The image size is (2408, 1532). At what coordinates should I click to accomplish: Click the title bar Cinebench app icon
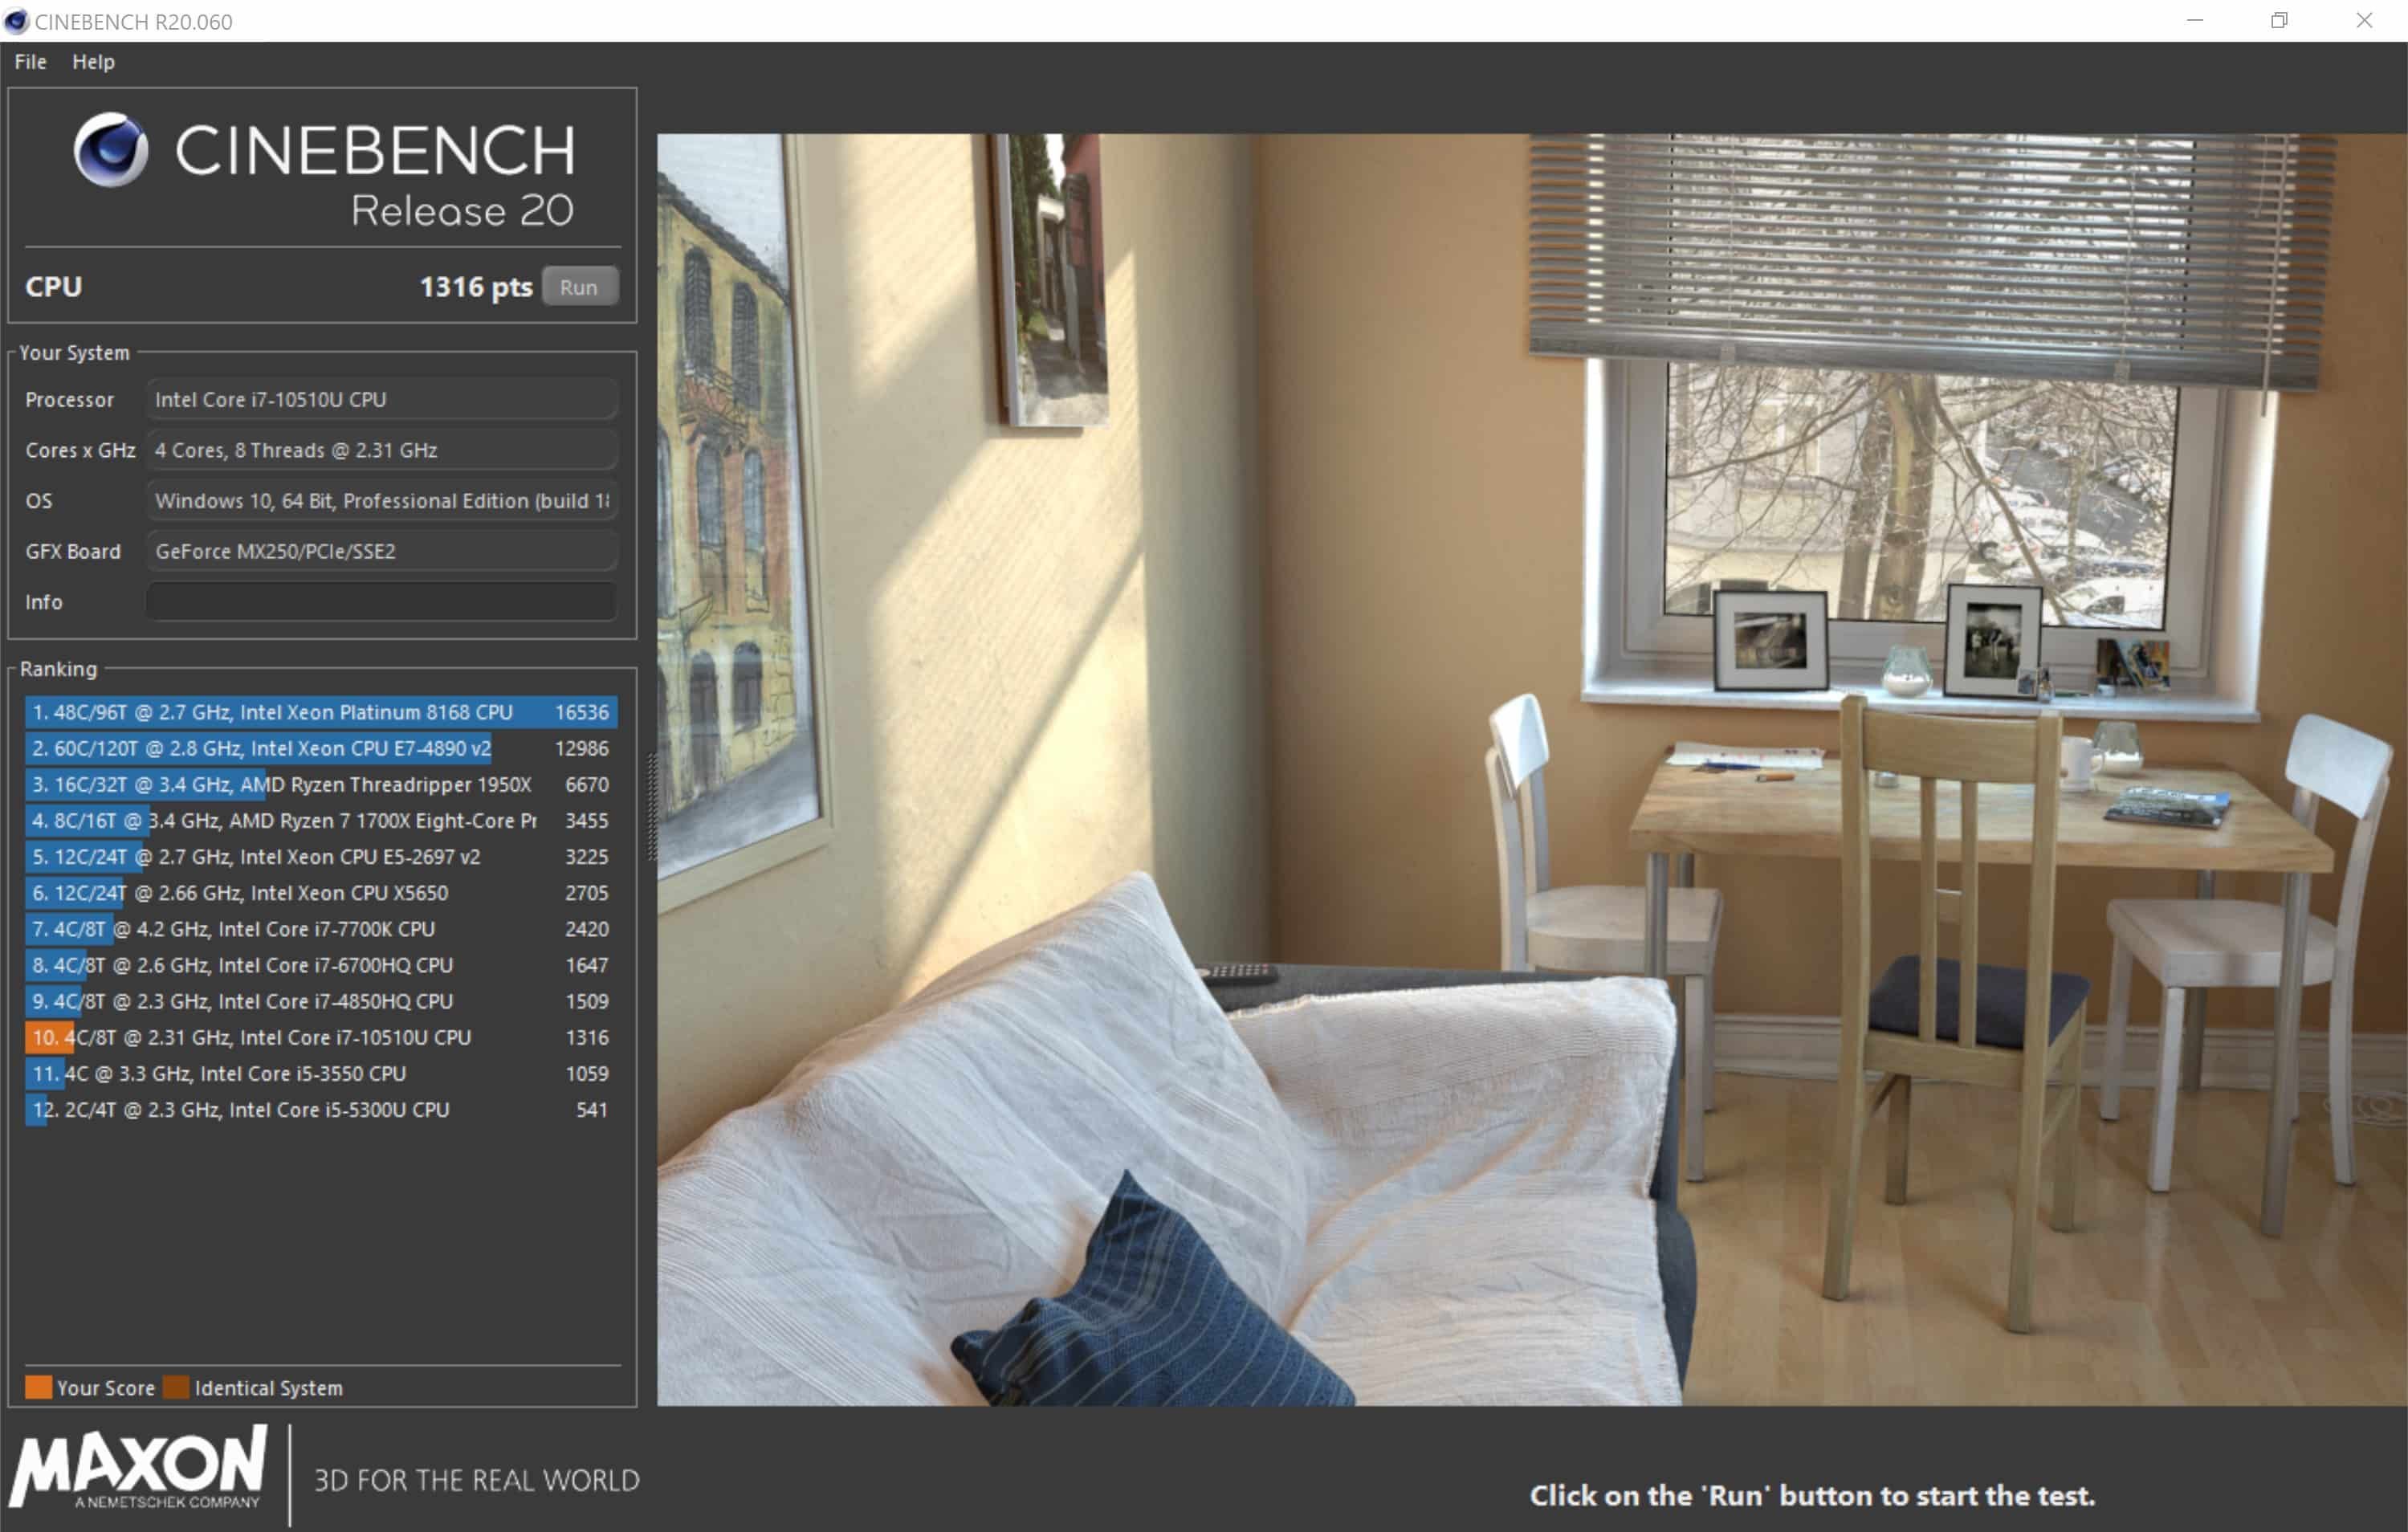click(16, 21)
